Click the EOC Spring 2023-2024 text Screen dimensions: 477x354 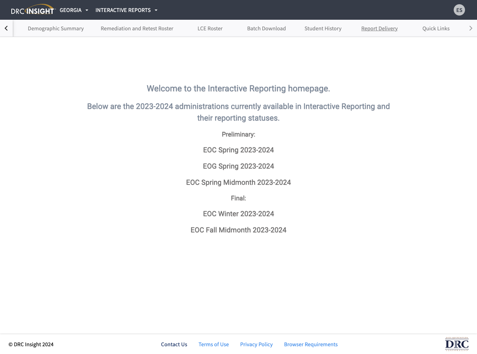coord(238,150)
